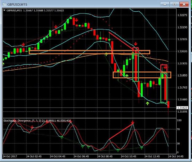Image resolution: width=192 pixels, height=162 pixels.
Task: Maximize the GBPUSD,M15 chart window
Action: click(174, 5)
